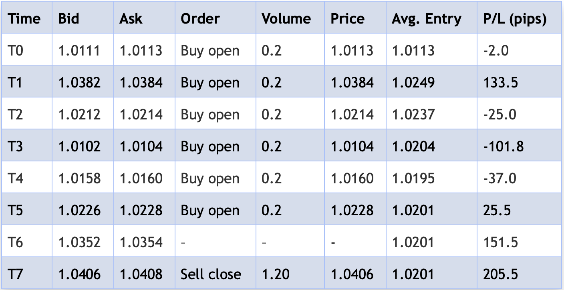Image resolution: width=564 pixels, height=290 pixels.
Task: Click the Volume column header
Action: coord(286,19)
